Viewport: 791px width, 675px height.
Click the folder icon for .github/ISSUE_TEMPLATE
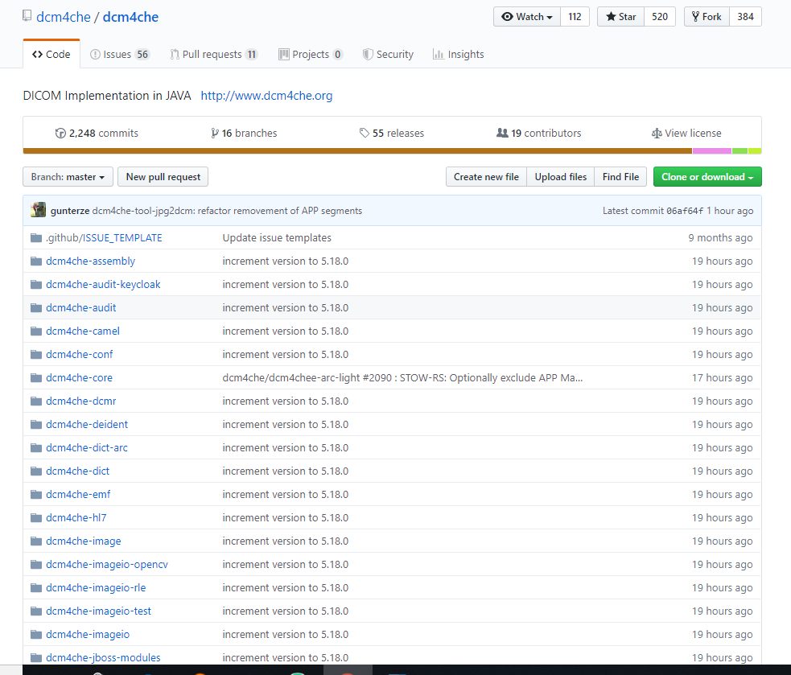[x=36, y=237]
